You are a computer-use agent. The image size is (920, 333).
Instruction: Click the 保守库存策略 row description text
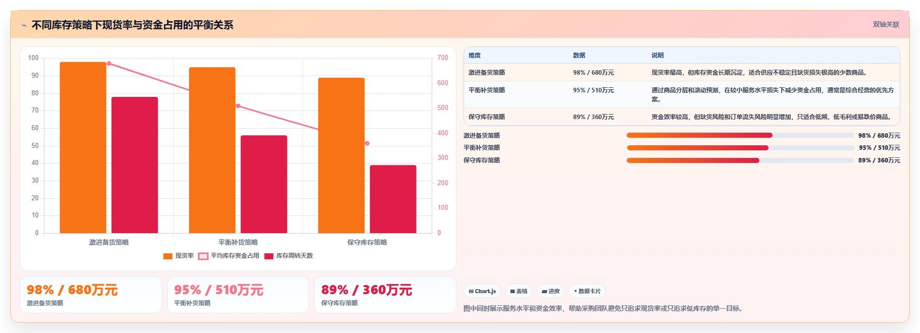772,117
